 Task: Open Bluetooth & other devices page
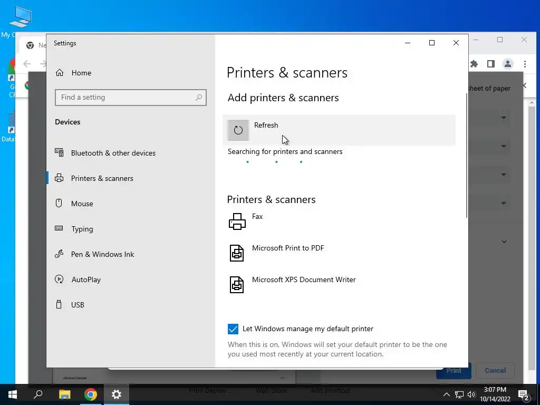pos(113,153)
